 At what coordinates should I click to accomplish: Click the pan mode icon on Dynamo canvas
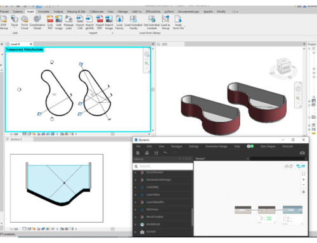(304, 192)
